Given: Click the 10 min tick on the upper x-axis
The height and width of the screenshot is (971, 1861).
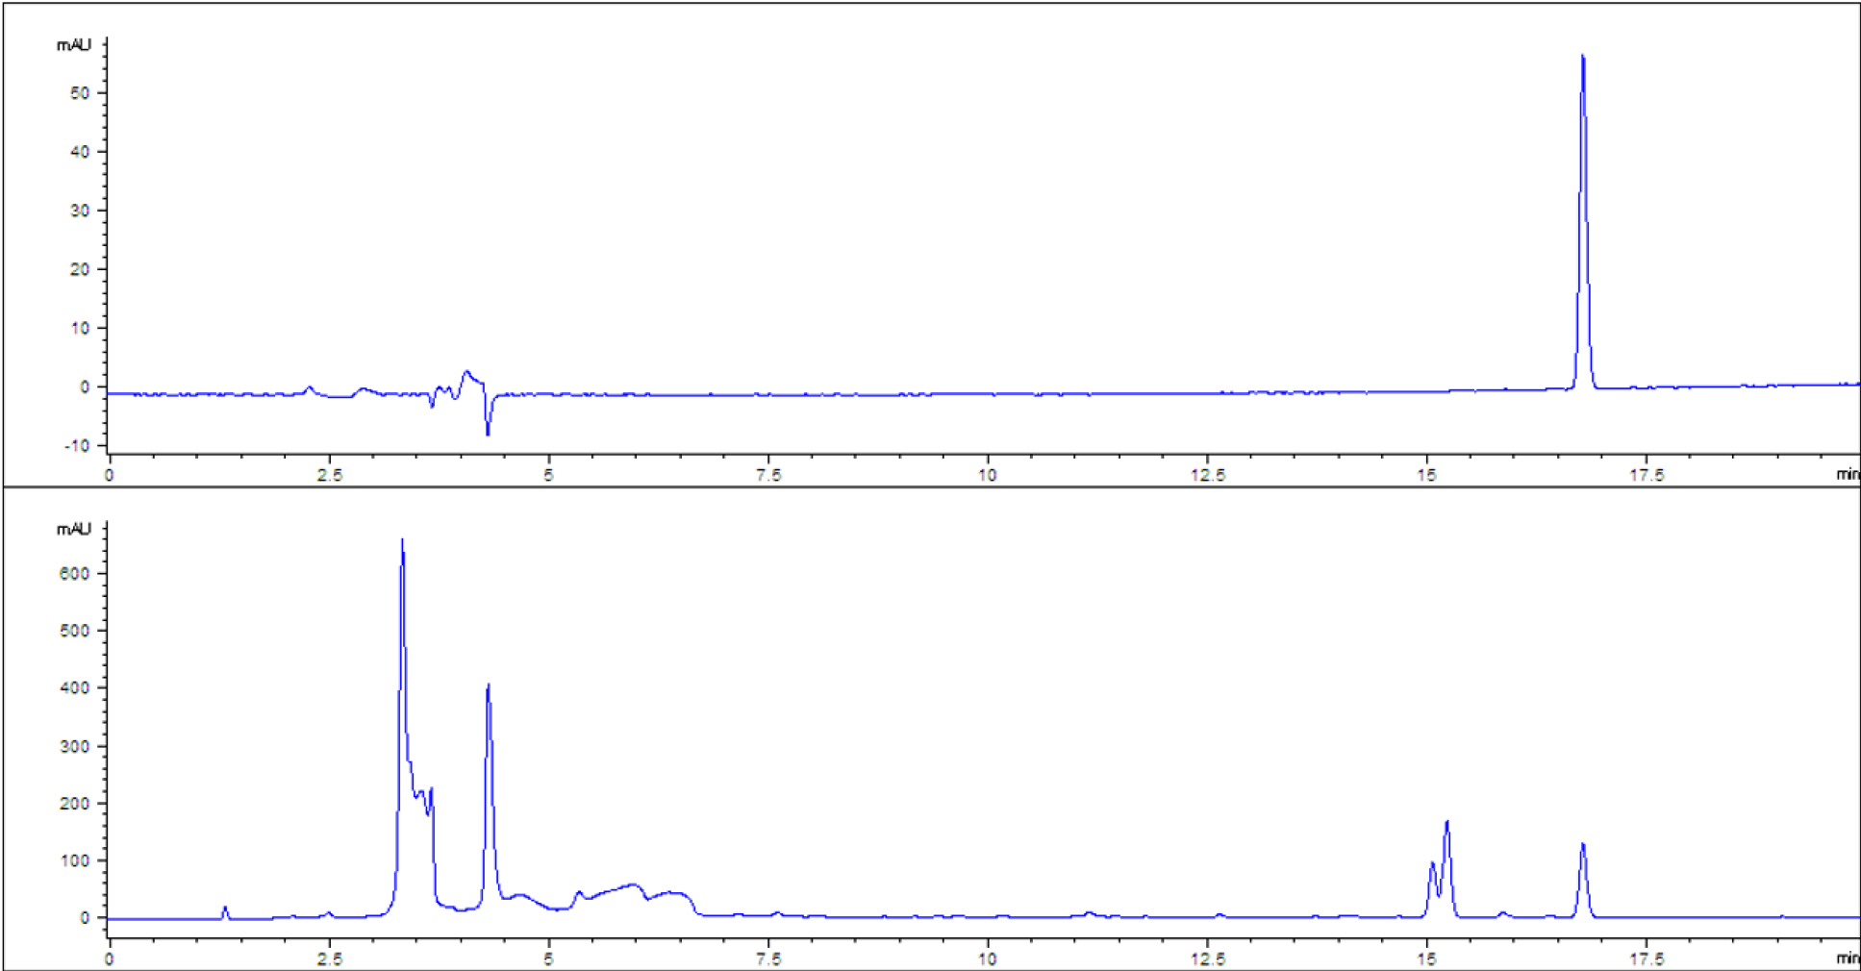Looking at the screenshot, I should (x=987, y=475).
